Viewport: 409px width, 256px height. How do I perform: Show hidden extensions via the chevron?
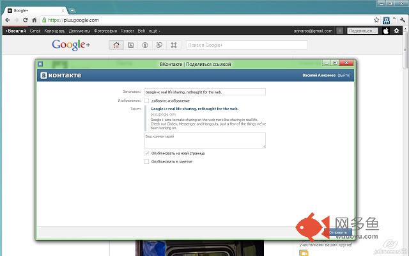click(x=394, y=19)
